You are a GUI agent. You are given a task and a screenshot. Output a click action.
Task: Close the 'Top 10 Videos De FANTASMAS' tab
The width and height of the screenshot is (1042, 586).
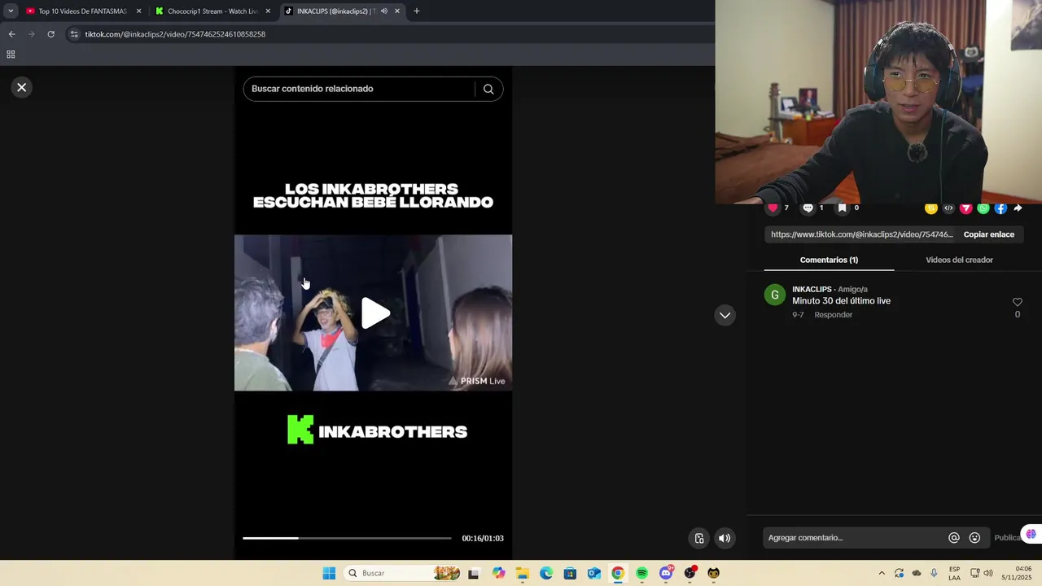coord(138,11)
